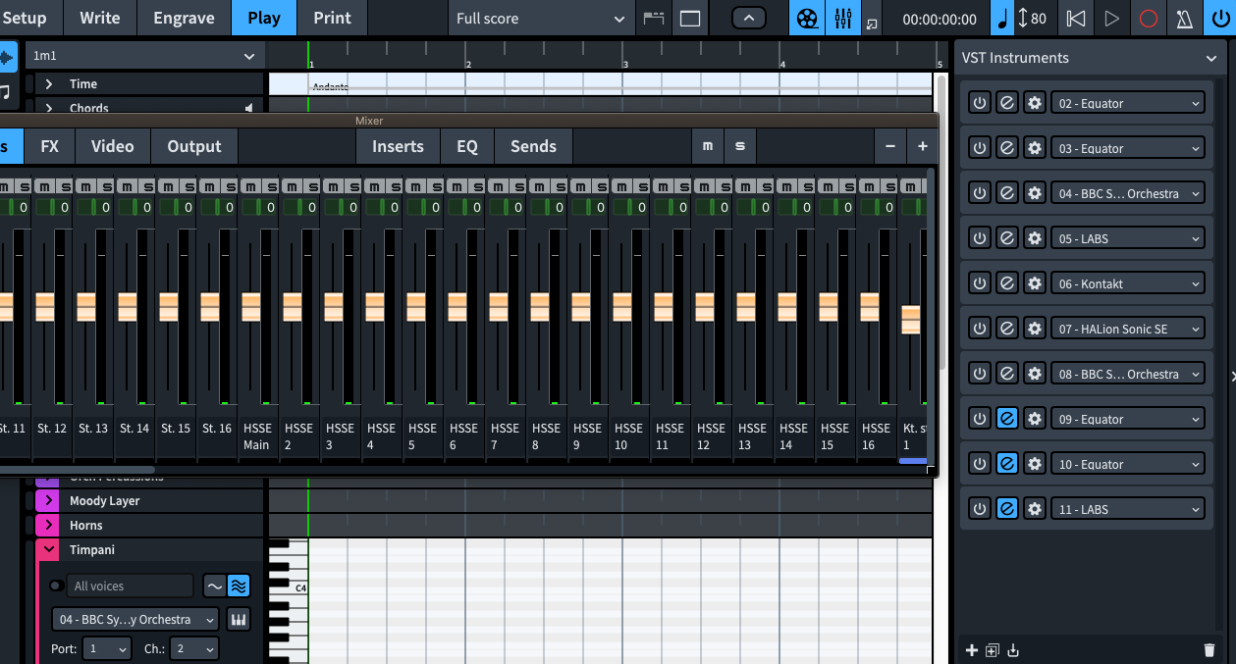This screenshot has width=1236, height=664.
Task: Select the single-line automation icon in Timpani
Action: tap(214, 587)
